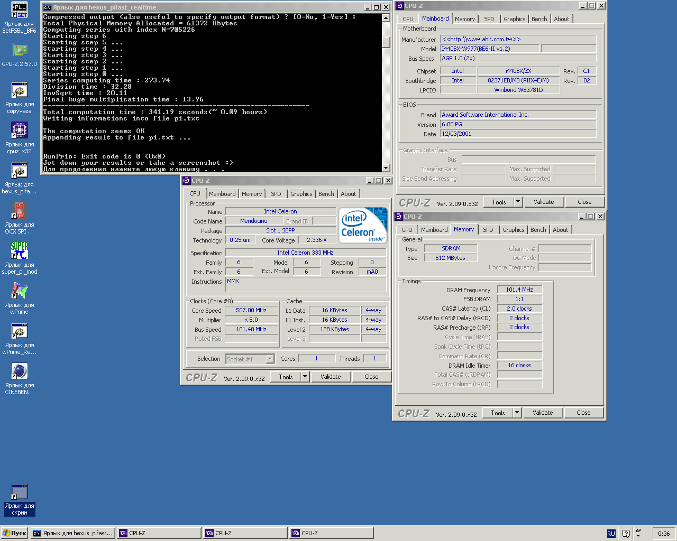Viewport: 677px width, 541px height.
Task: Click the www.abit.com.tw manufacturer field
Action: tap(518, 39)
